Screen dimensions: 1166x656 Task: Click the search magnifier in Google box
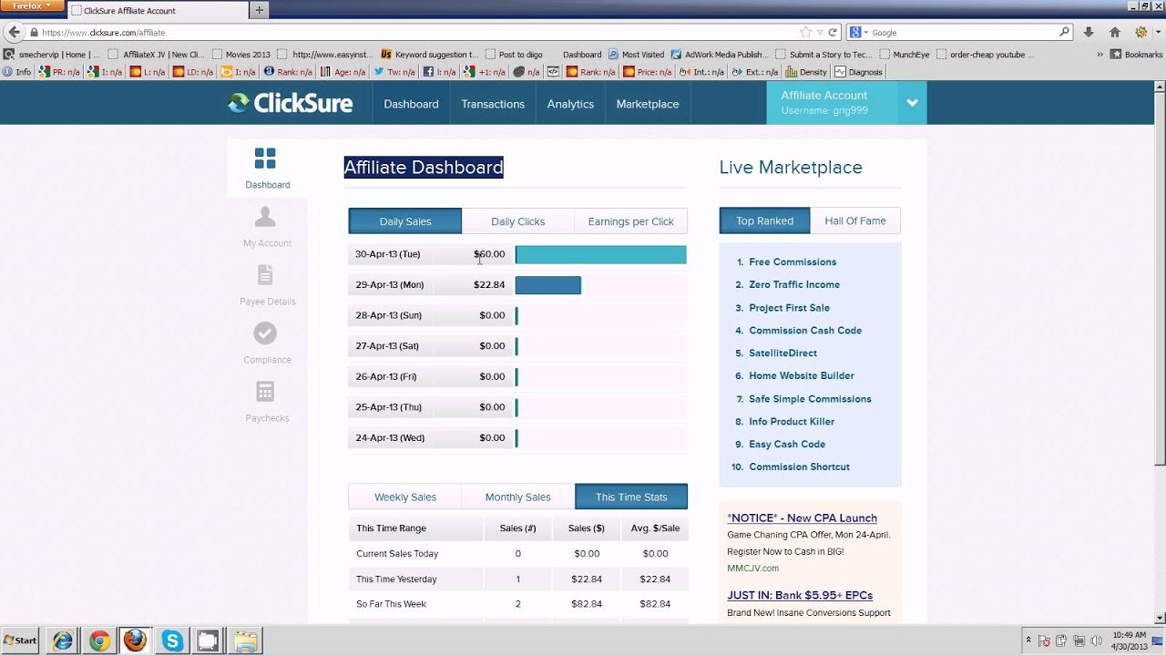1064,32
